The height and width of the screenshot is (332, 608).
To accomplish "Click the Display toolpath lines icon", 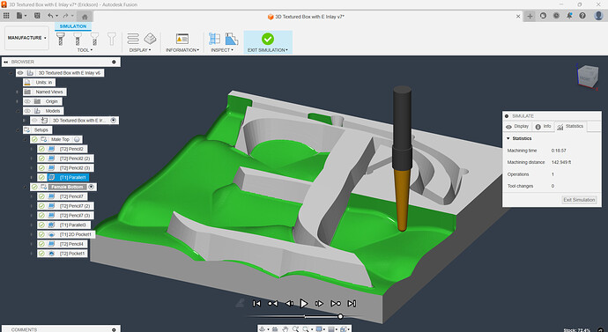I will coord(133,39).
